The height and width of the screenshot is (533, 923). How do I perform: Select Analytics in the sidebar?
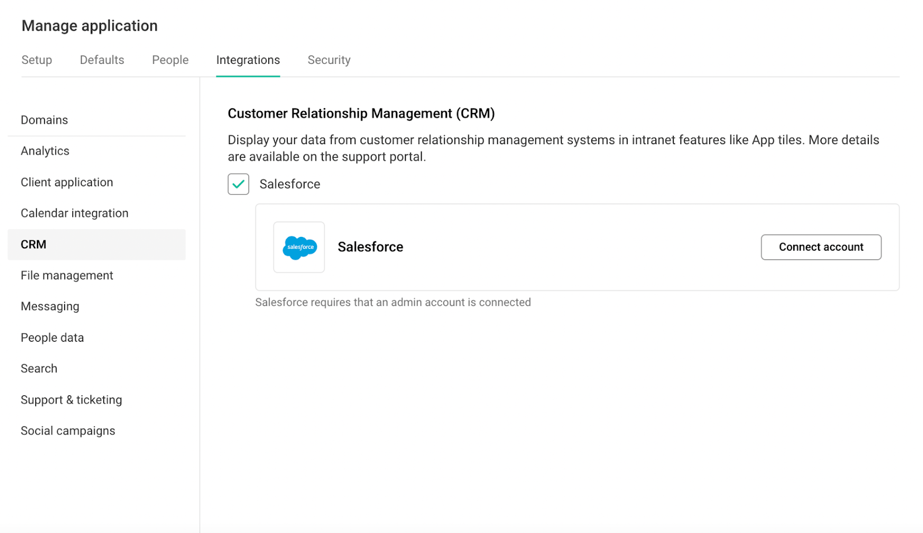coord(45,150)
